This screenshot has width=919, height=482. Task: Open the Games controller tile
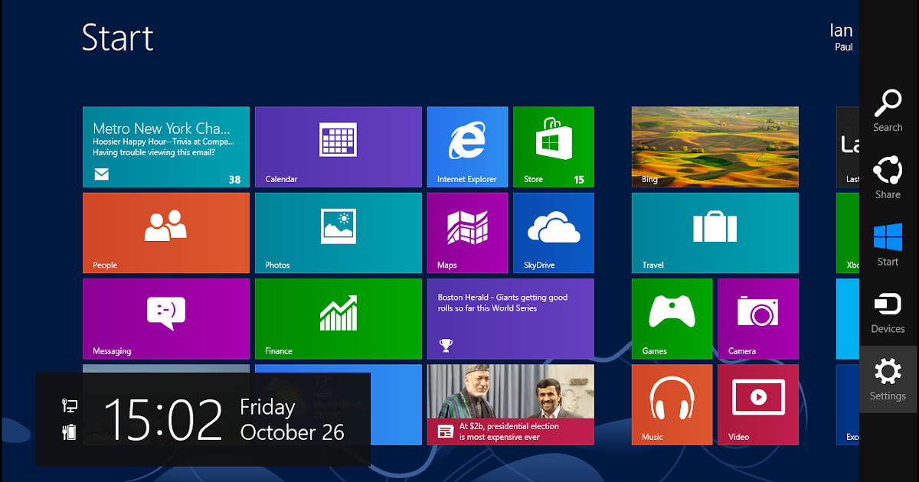coord(672,318)
